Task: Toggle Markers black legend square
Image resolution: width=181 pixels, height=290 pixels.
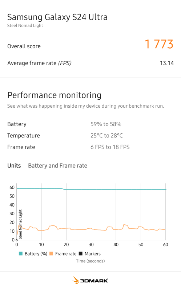Action: pyautogui.click(x=81, y=253)
